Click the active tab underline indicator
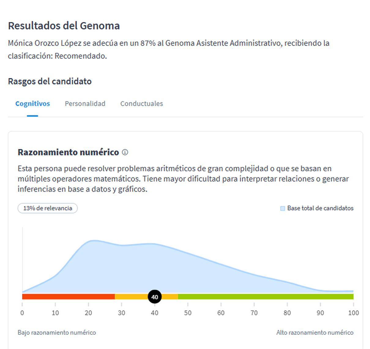Image resolution: width=370 pixels, height=349 pixels. (32, 116)
